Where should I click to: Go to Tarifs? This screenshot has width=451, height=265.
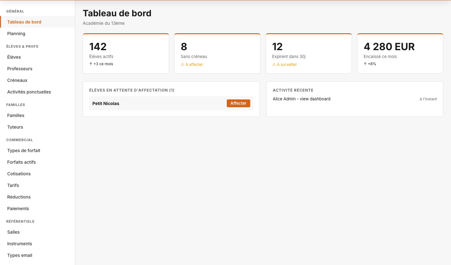click(38, 185)
